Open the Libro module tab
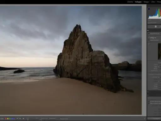The width and height of the screenshot is (161, 121). pos(153,2)
